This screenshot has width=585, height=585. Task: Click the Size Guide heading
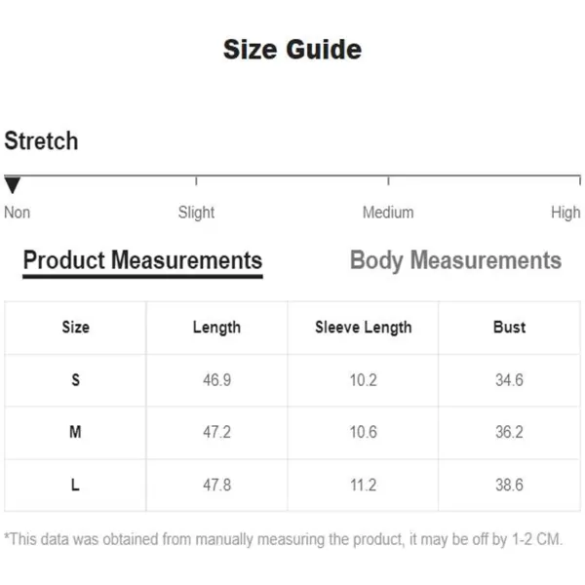coord(292,50)
